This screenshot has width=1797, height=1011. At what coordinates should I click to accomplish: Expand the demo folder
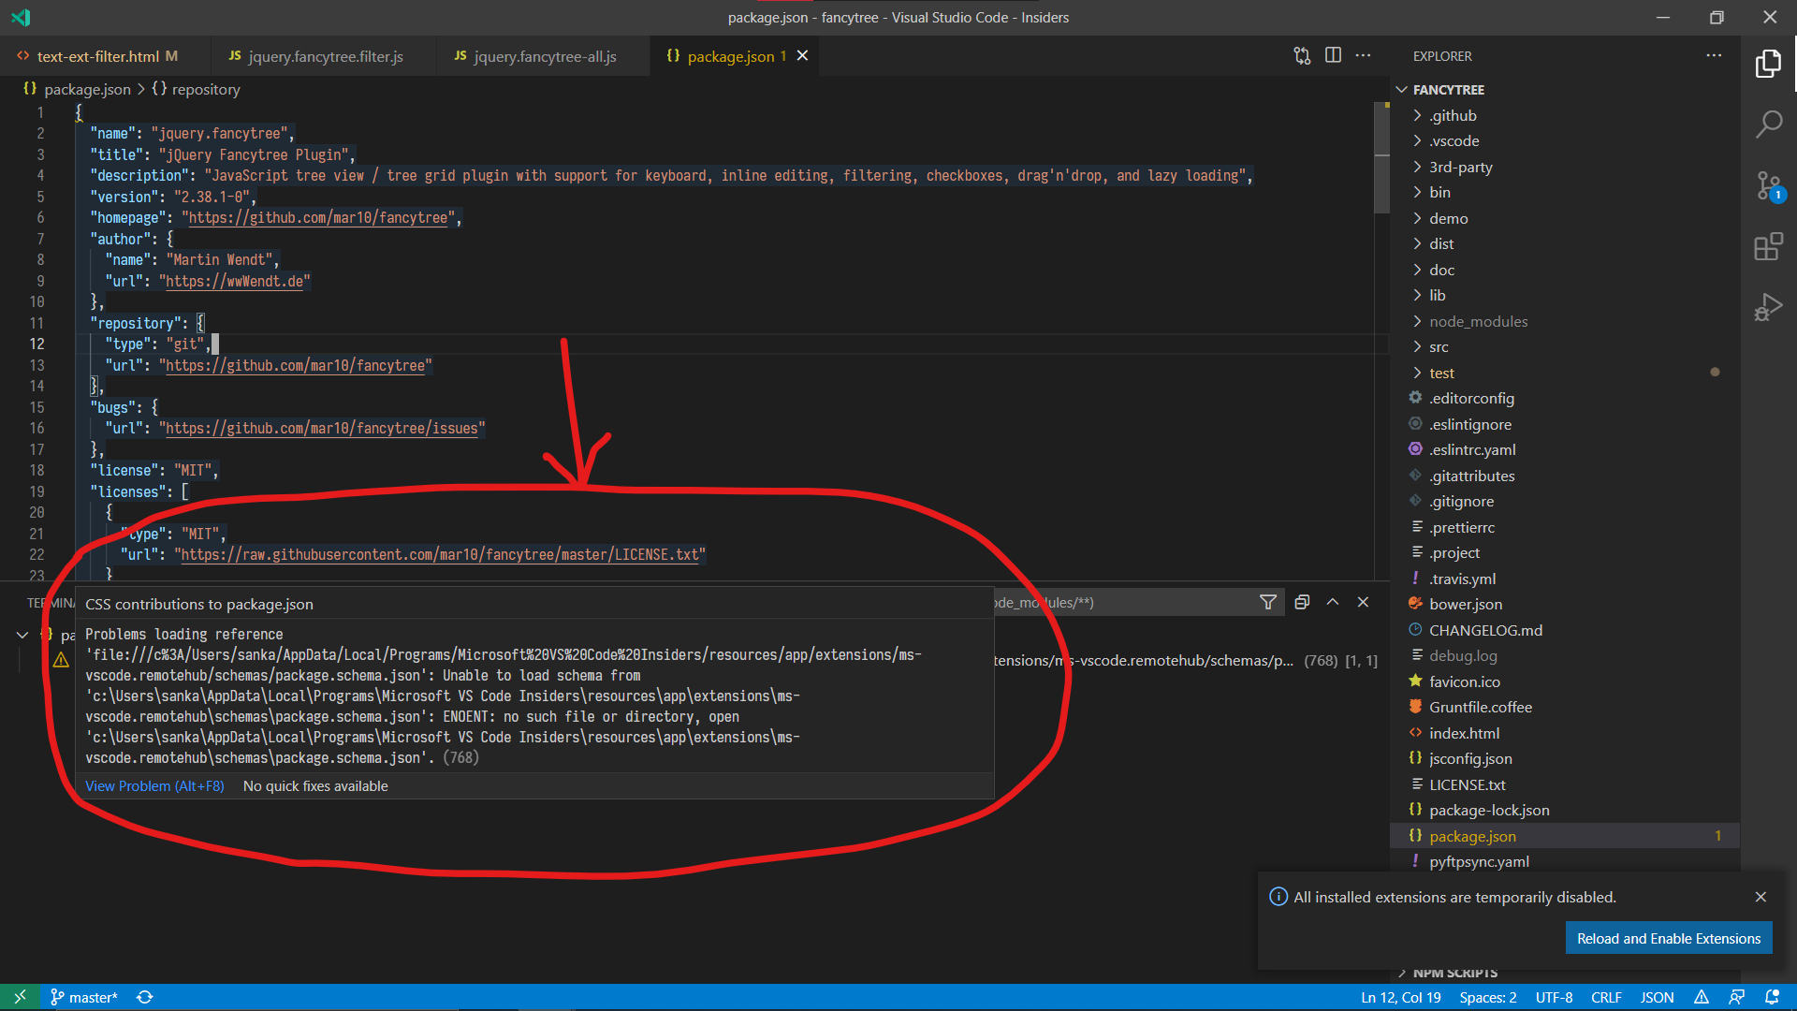(x=1449, y=218)
